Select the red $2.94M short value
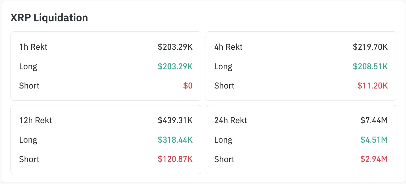The height and width of the screenshot is (184, 406). click(x=374, y=159)
